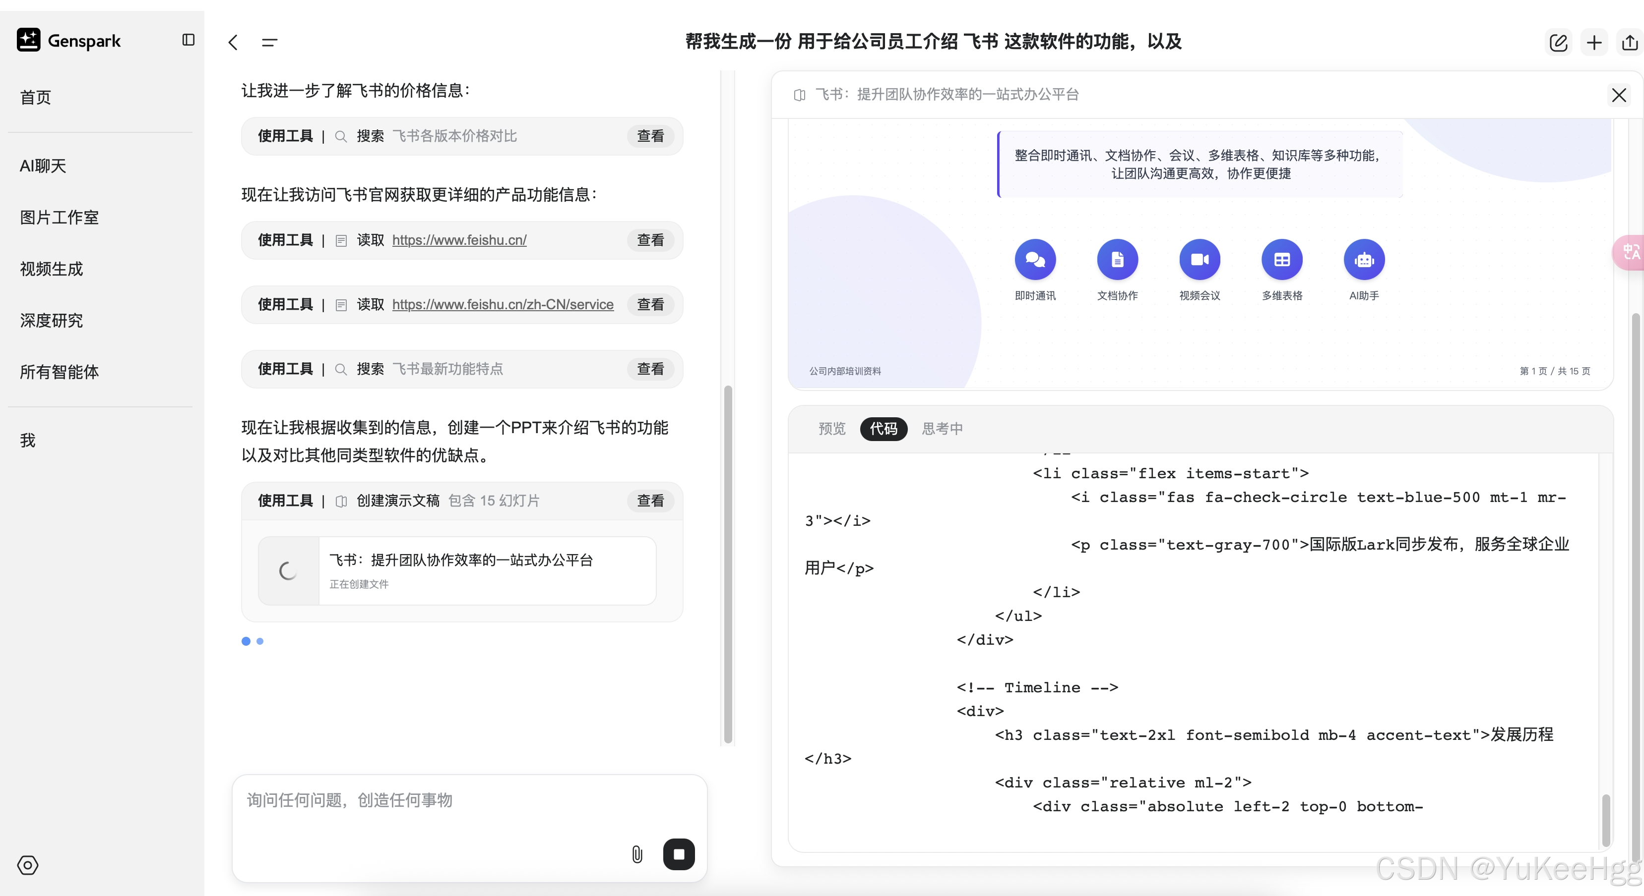
Task: Expand 查看 for 创建演示文稿 tool
Action: click(x=650, y=501)
